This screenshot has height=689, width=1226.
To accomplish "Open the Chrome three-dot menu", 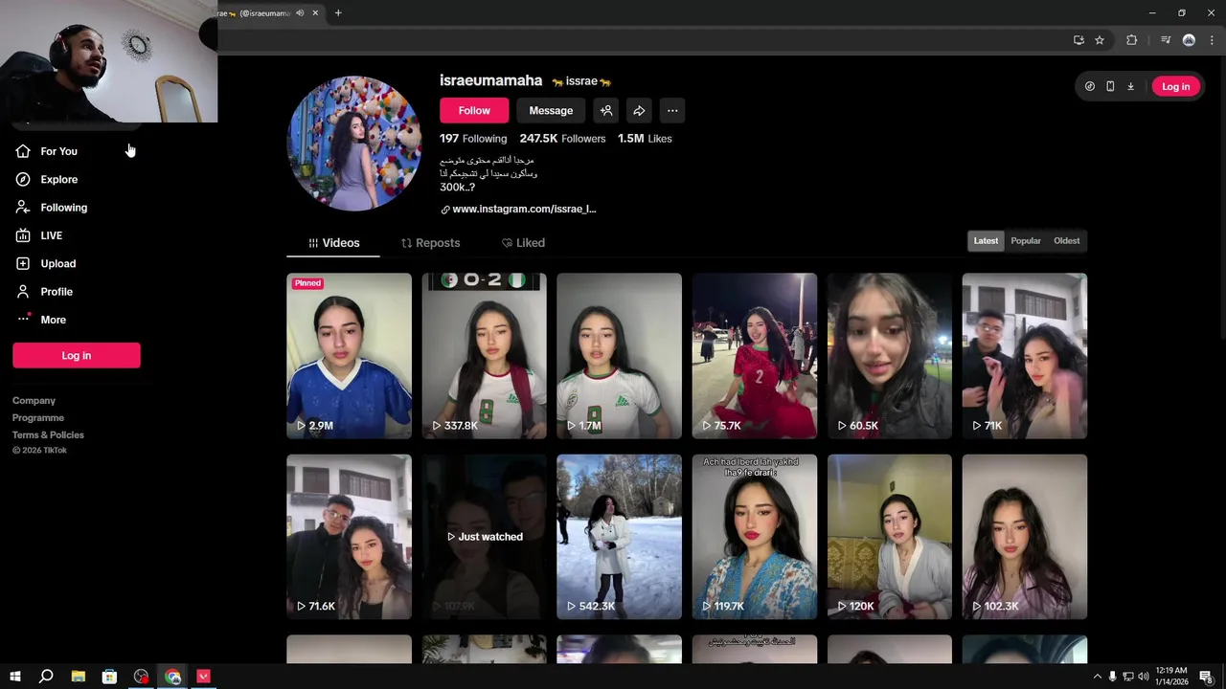I will [x=1212, y=40].
